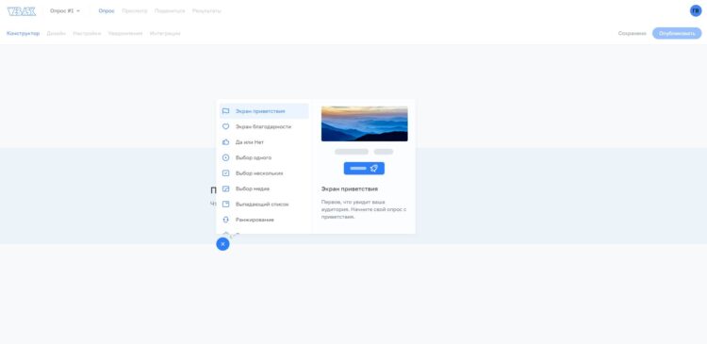This screenshot has width=707, height=344.
Task: Open the Опрос #1 survey dropdown
Action: 64,10
